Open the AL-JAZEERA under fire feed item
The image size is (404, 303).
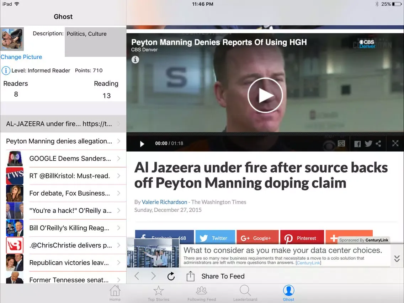pos(63,124)
